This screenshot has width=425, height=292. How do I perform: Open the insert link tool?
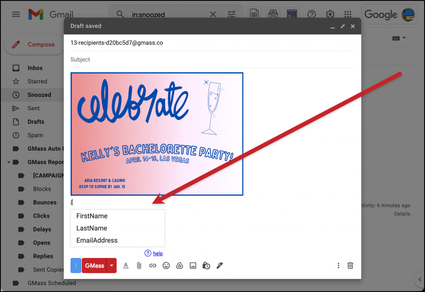click(x=153, y=265)
